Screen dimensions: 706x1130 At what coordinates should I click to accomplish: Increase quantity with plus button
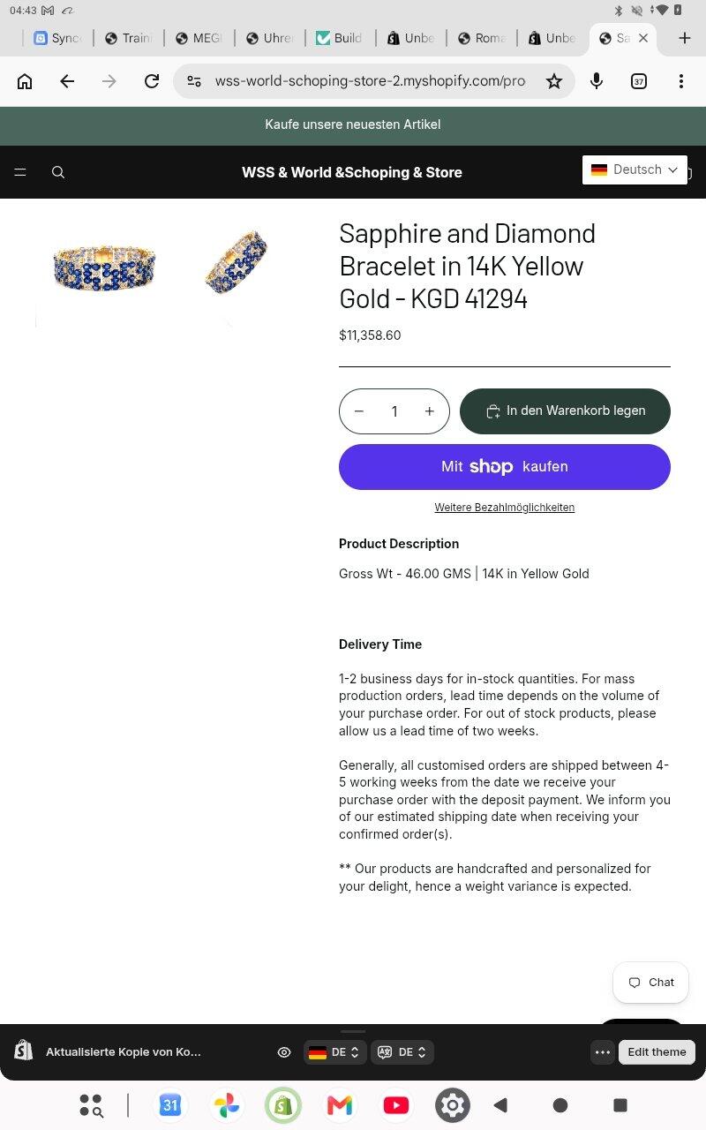(x=430, y=411)
